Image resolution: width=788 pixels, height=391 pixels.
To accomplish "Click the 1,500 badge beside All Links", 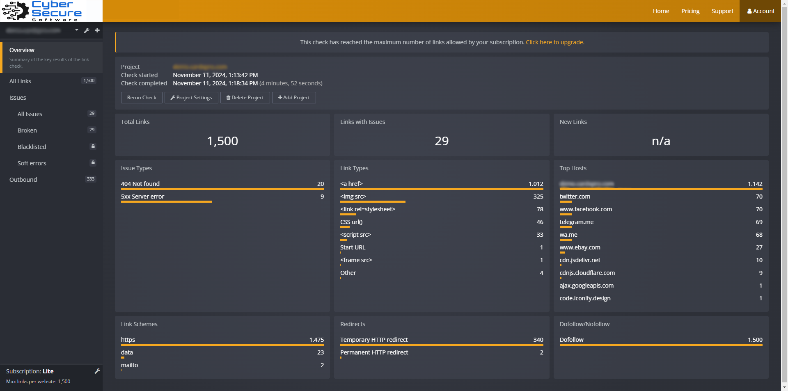I will coord(89,81).
